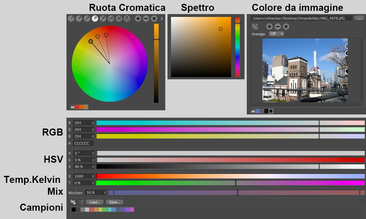Click the blue channel yellow slider bar
This screenshot has height=219, width=366.
click(230, 136)
